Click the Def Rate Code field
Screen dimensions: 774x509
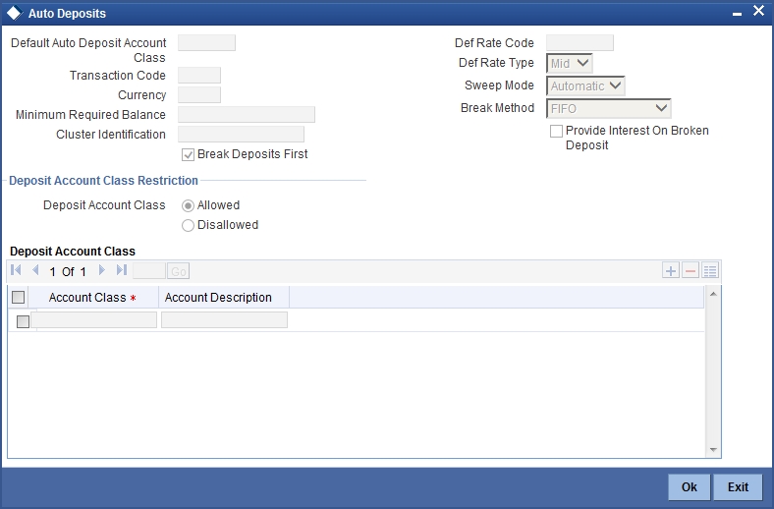(580, 43)
